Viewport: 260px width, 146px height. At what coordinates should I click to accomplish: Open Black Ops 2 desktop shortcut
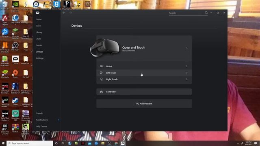(5, 47)
